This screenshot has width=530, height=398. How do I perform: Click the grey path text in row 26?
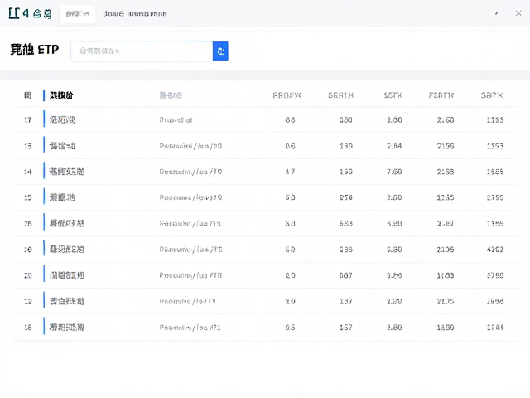pyautogui.click(x=190, y=224)
